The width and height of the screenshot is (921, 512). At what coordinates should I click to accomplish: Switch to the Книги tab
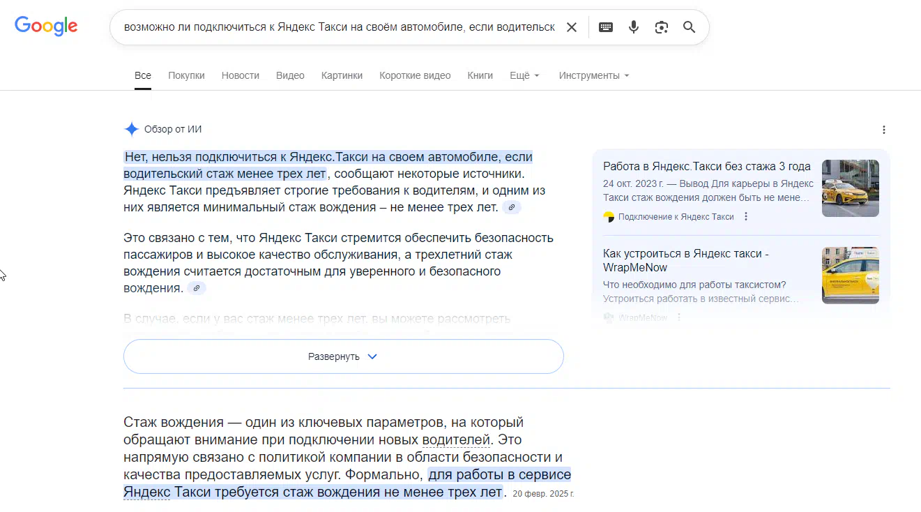(x=480, y=75)
